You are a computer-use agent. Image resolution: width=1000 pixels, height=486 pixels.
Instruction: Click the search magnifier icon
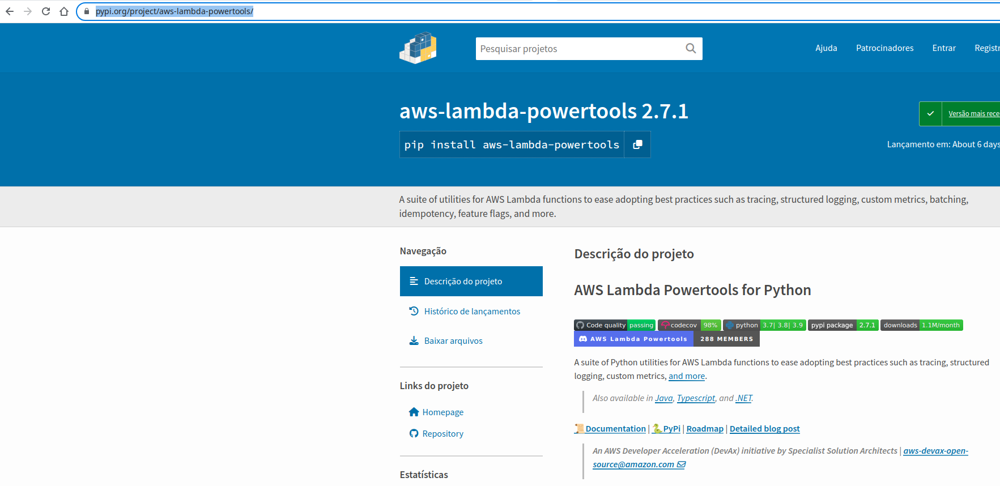click(691, 49)
